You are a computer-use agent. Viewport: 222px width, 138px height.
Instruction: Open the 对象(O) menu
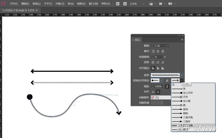[x=60, y=4]
